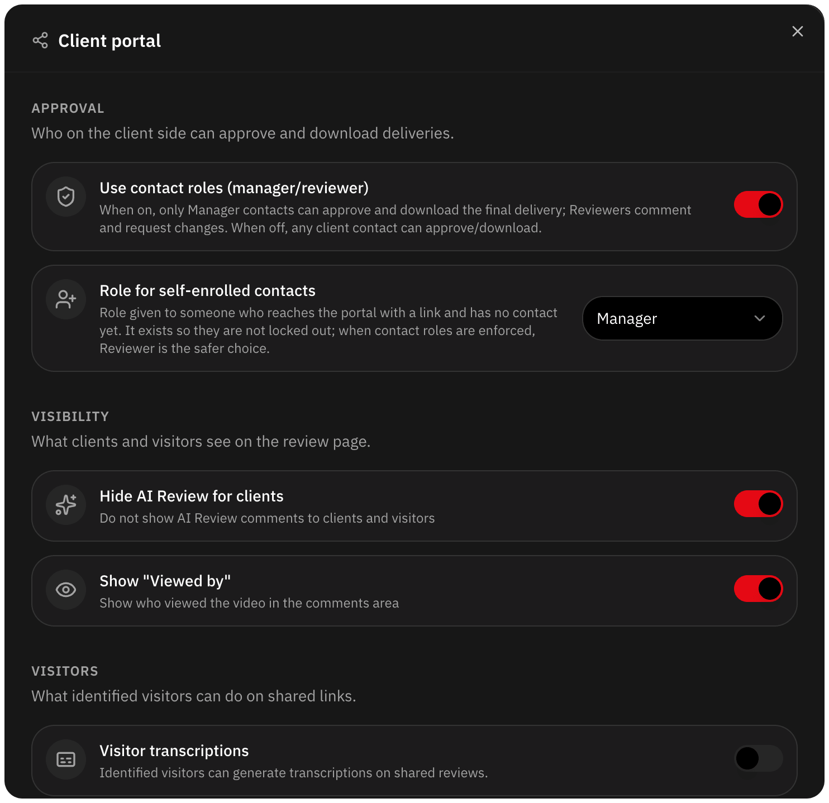Toggle off Show "Viewed by" switch
Screen dimensions: 829x803
tap(758, 589)
